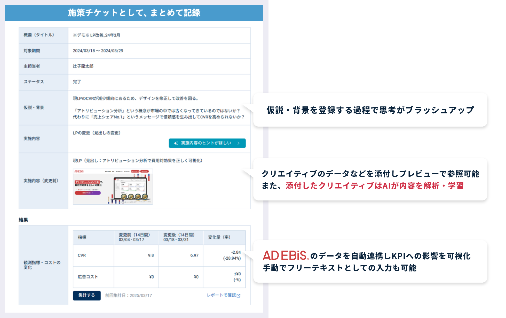This screenshot has height=318, width=506.
Task: Click the CVR row label in results
Action: click(x=82, y=255)
